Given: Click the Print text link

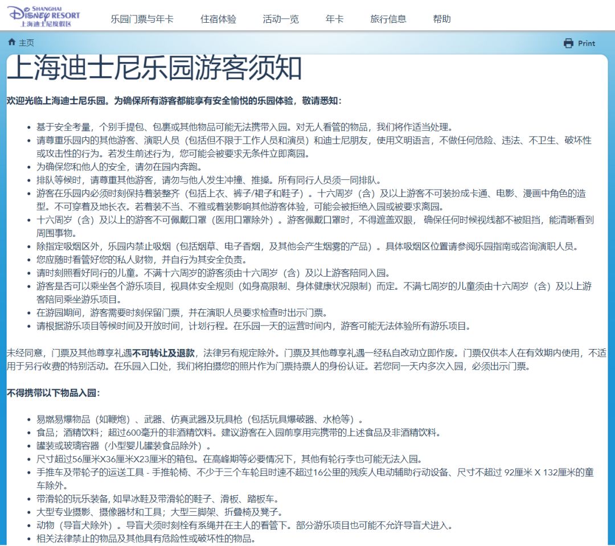Looking at the screenshot, I should (587, 43).
